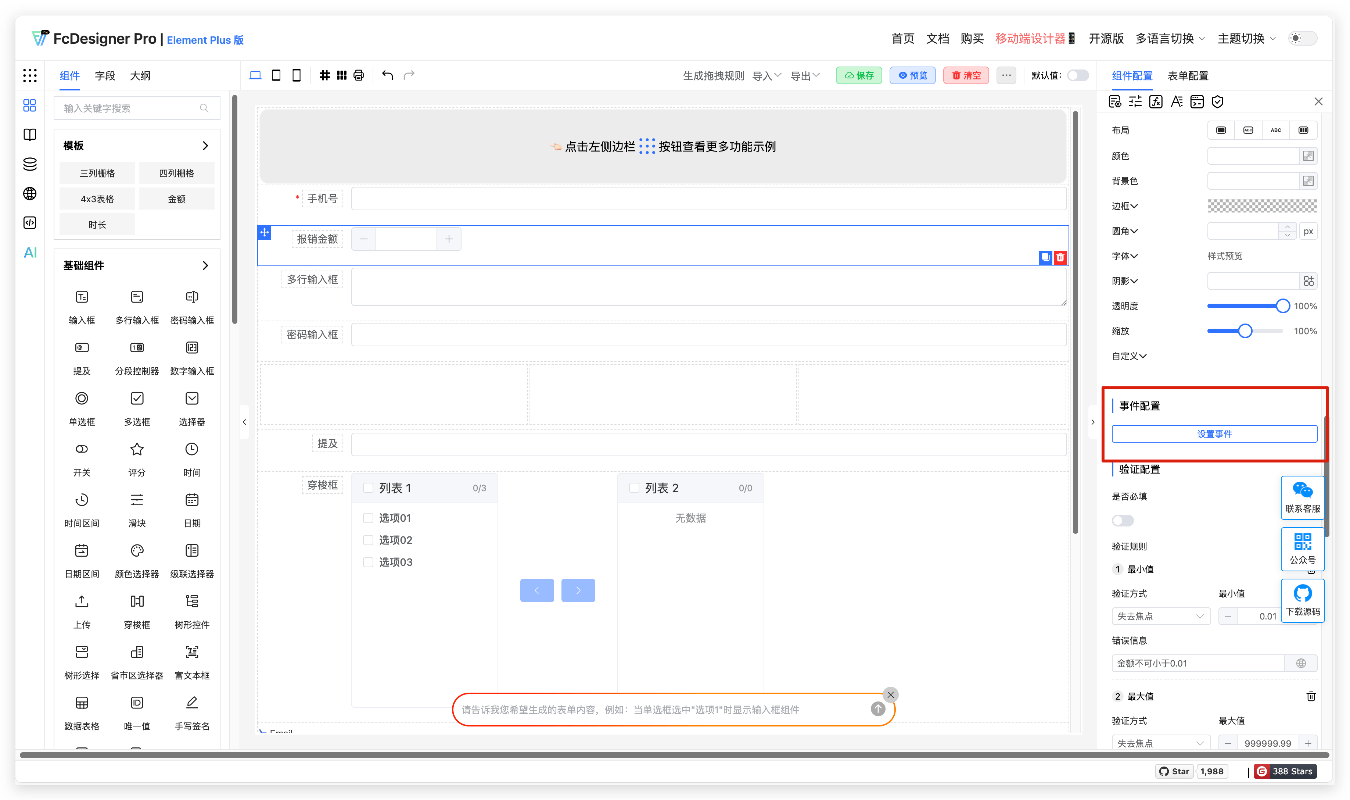Switch to mobile phone preview mode
The image size is (1350, 800).
(296, 75)
